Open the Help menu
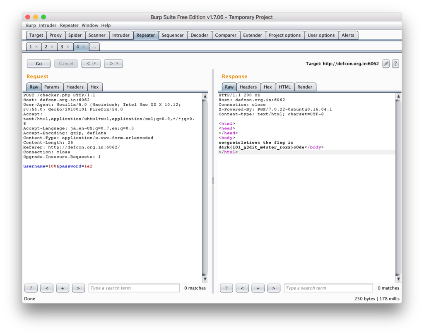The height and width of the screenshot is (335, 424). pos(106,25)
